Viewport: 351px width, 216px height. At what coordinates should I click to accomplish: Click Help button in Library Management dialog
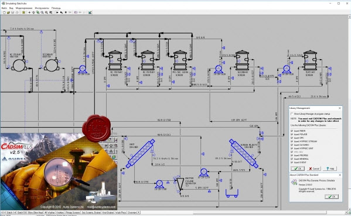(330, 169)
